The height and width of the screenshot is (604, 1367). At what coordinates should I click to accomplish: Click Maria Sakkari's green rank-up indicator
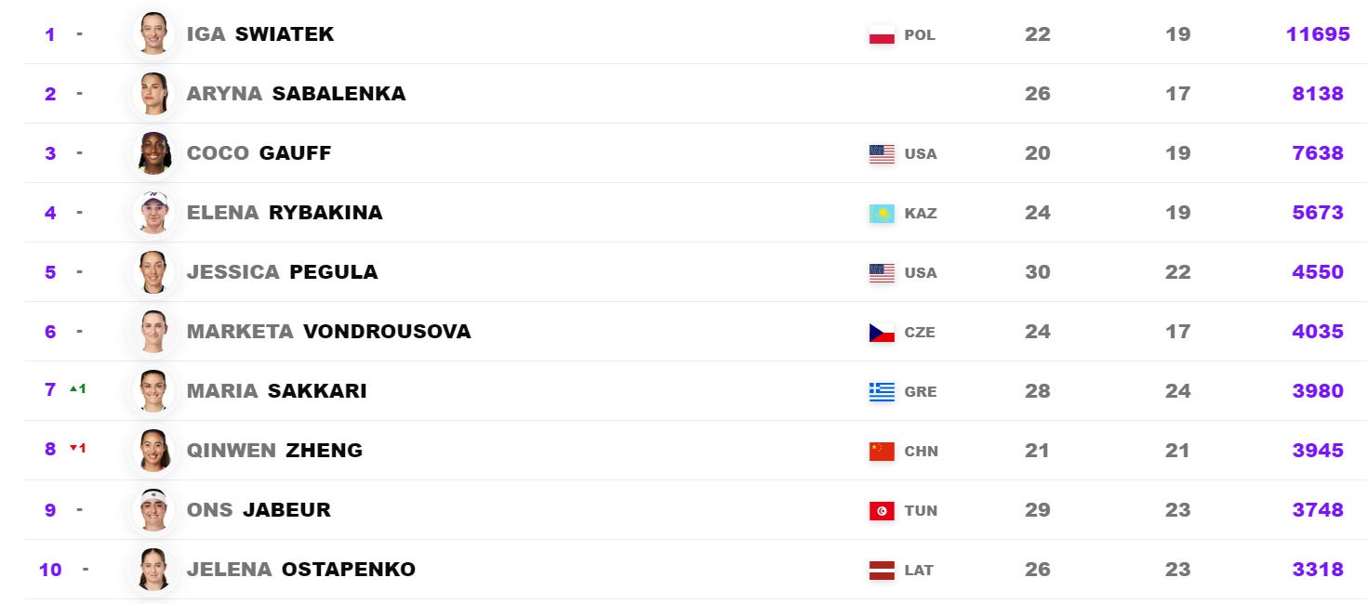pyautogui.click(x=78, y=389)
